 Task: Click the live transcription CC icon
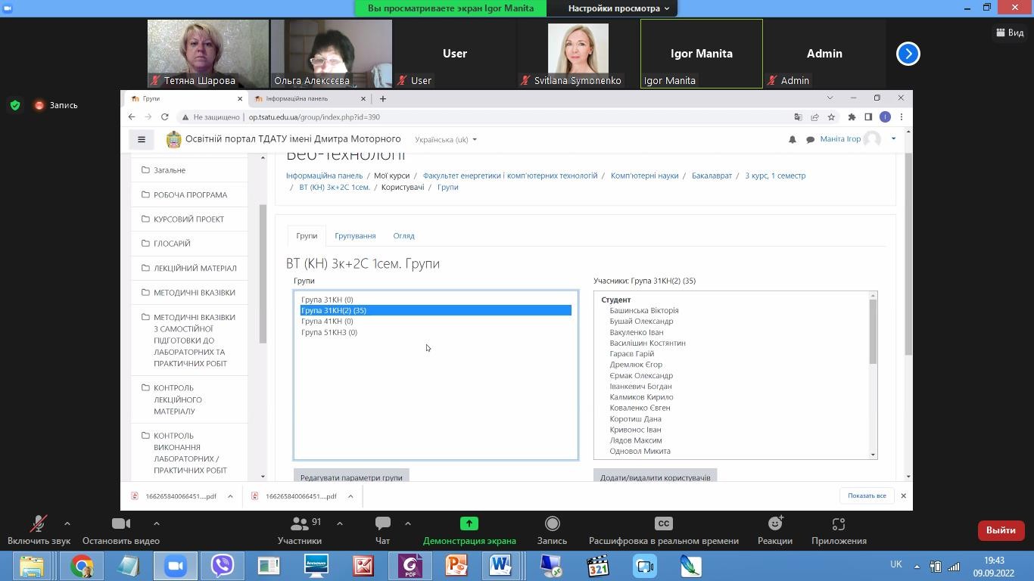click(663, 524)
